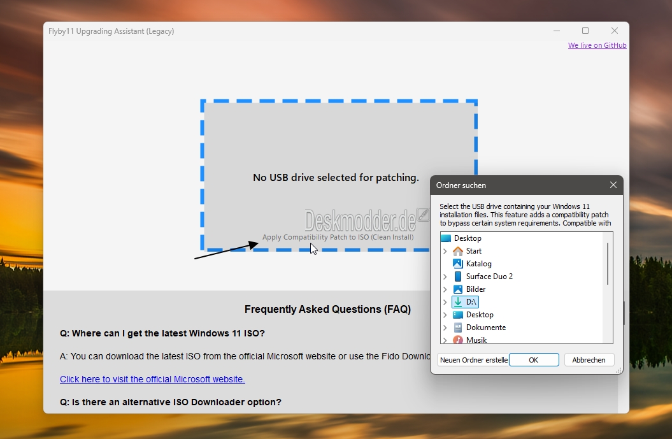Viewport: 672px width, 439px height.
Task: Open the official Microsoft website link
Action: (x=153, y=379)
